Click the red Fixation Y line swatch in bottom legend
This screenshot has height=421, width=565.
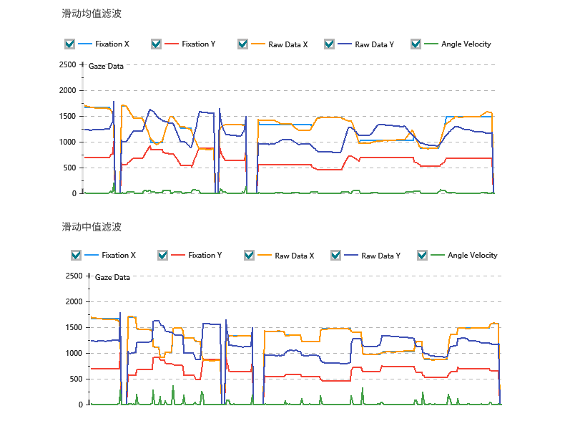177,256
